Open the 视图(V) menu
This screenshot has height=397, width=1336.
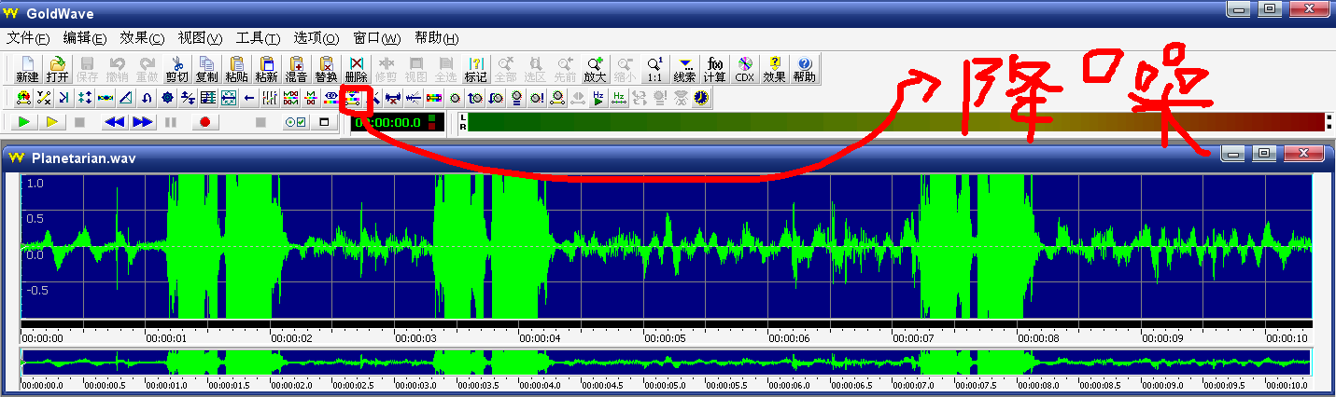[x=200, y=38]
